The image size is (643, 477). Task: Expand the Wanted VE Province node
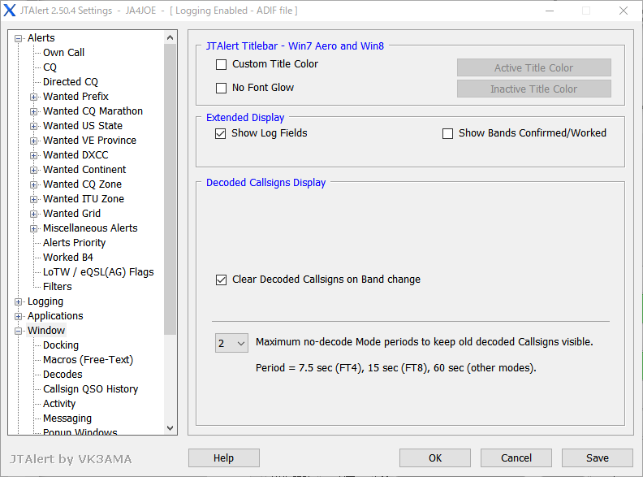(33, 141)
